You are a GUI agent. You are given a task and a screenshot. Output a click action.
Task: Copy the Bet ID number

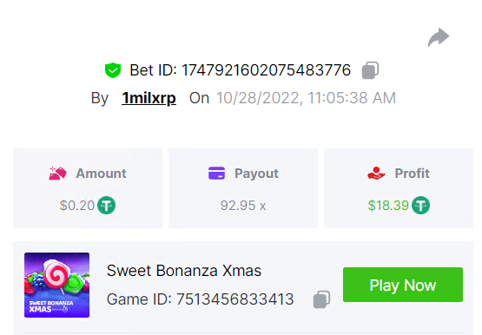(370, 70)
